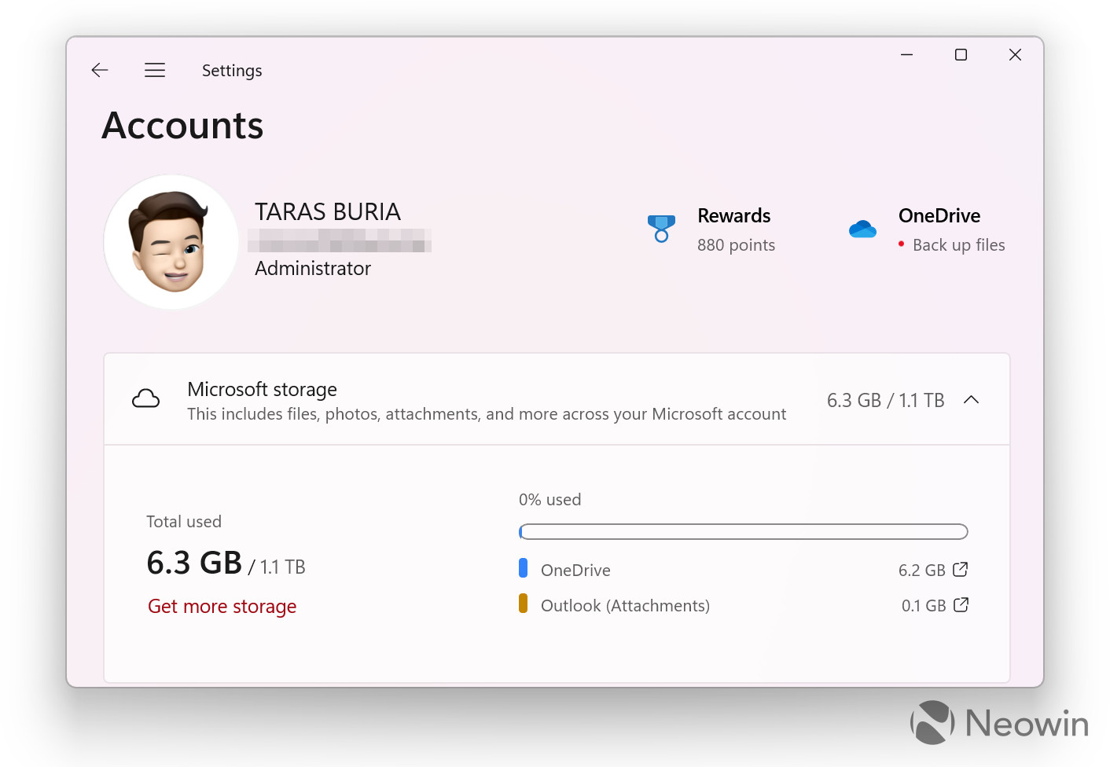Click the user avatar picture
1110x767 pixels.
click(171, 242)
